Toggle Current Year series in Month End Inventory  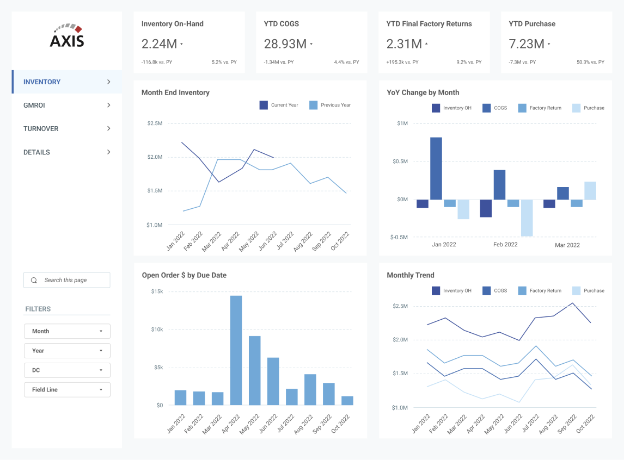tap(279, 105)
